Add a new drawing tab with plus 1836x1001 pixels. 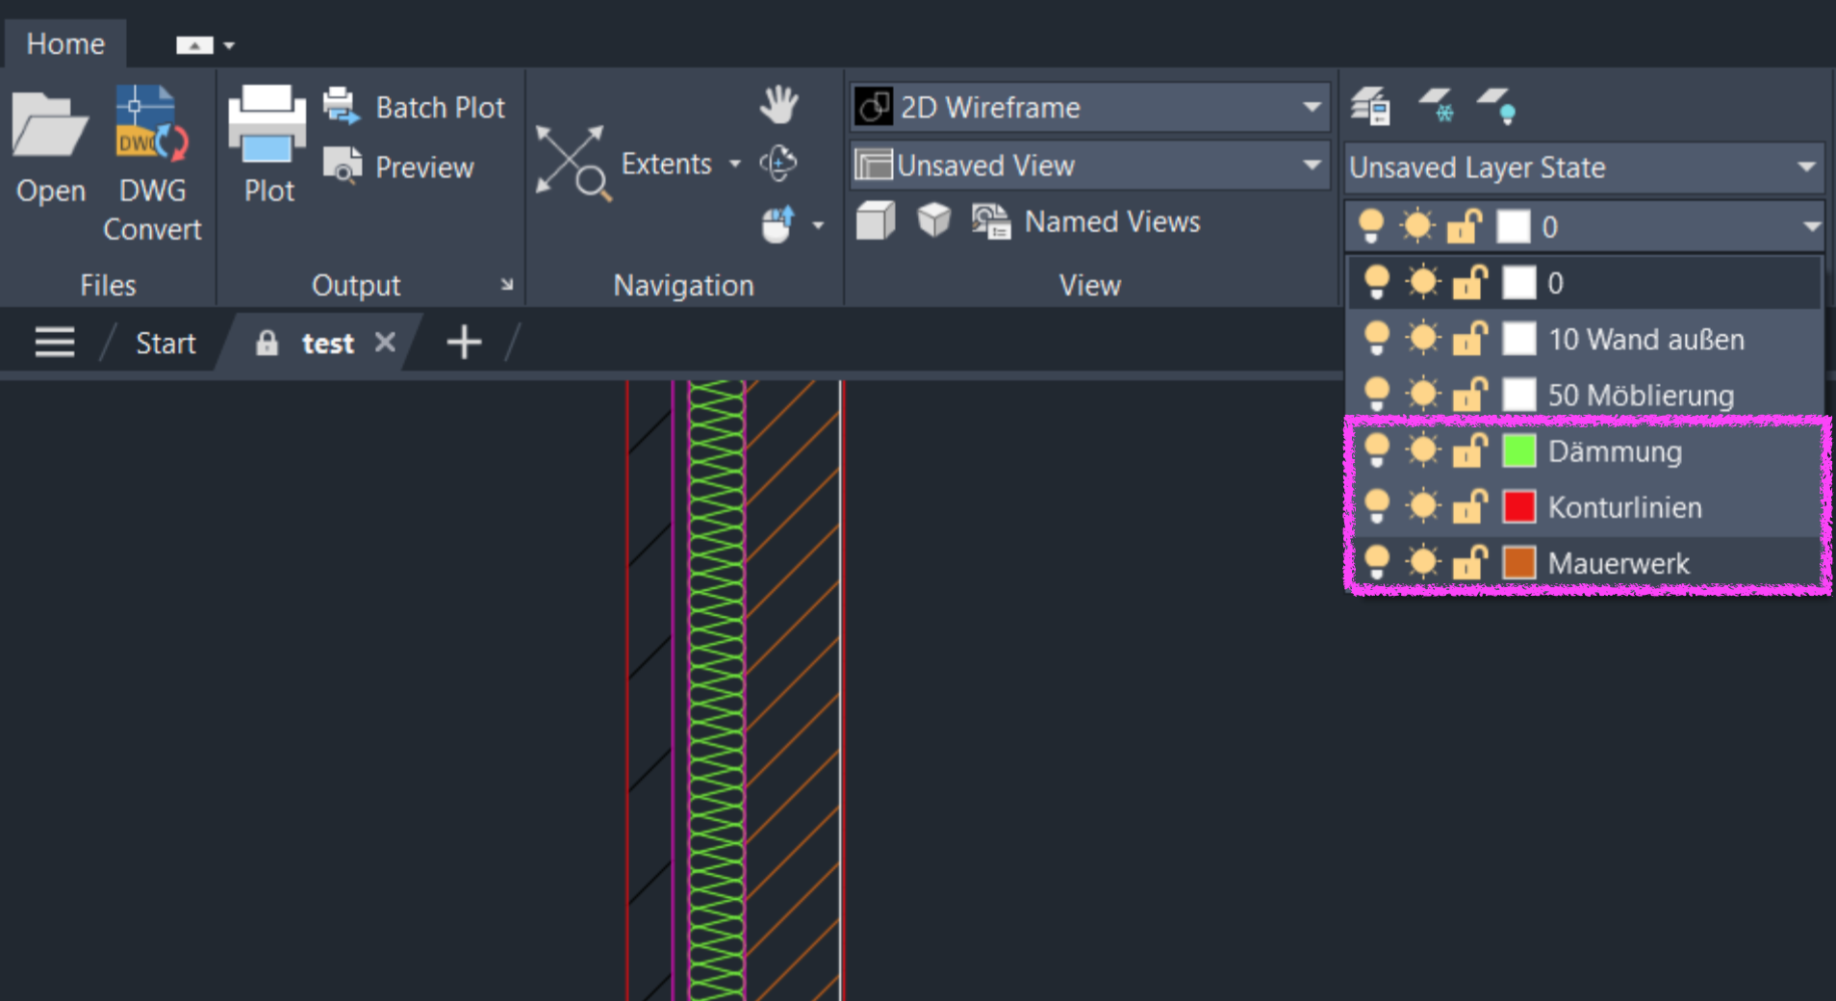464,342
